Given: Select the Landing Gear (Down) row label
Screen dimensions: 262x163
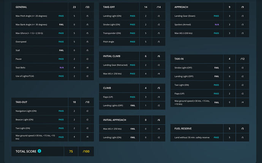Looking at the screenshot, I should [185, 16].
